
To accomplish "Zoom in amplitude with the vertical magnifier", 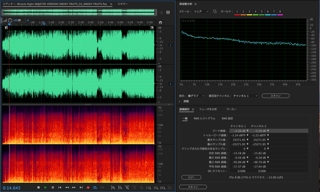I will pyautogui.click(x=113, y=188).
